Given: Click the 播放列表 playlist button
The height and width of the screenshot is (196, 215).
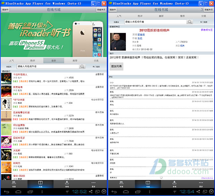Looking at the screenshot, I should point(116,66).
